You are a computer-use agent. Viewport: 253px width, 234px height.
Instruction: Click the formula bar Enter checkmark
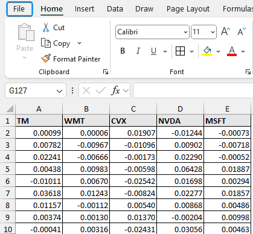point(101,91)
